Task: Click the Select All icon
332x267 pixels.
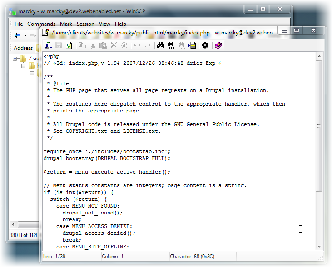Action: tap(124, 45)
